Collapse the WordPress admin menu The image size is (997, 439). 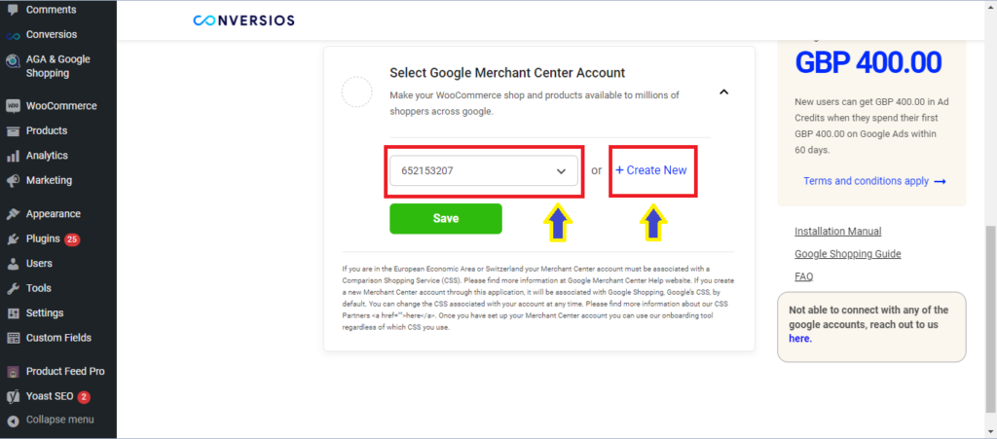(x=51, y=420)
